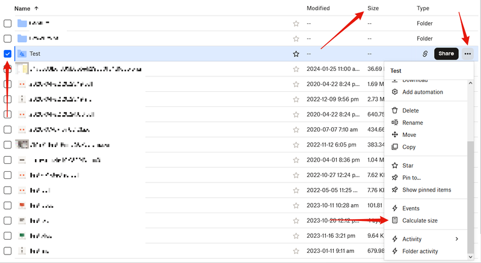This screenshot has height=263, width=481.
Task: Click the Delete trash icon in menu
Action: (x=394, y=110)
